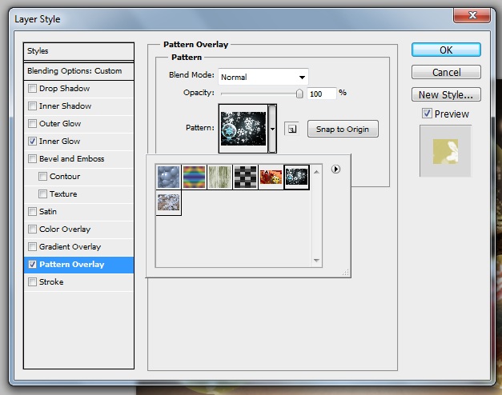This screenshot has height=395, width=502.
Task: Uncheck the Pattern Overlay checkbox
Action: click(x=32, y=264)
